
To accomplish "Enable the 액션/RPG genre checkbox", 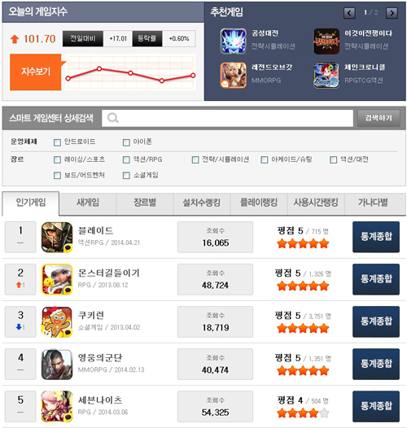I will tap(126, 159).
